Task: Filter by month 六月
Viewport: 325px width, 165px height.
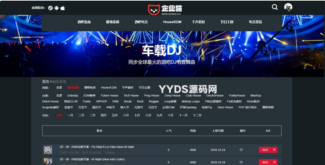Action: (x=126, y=115)
